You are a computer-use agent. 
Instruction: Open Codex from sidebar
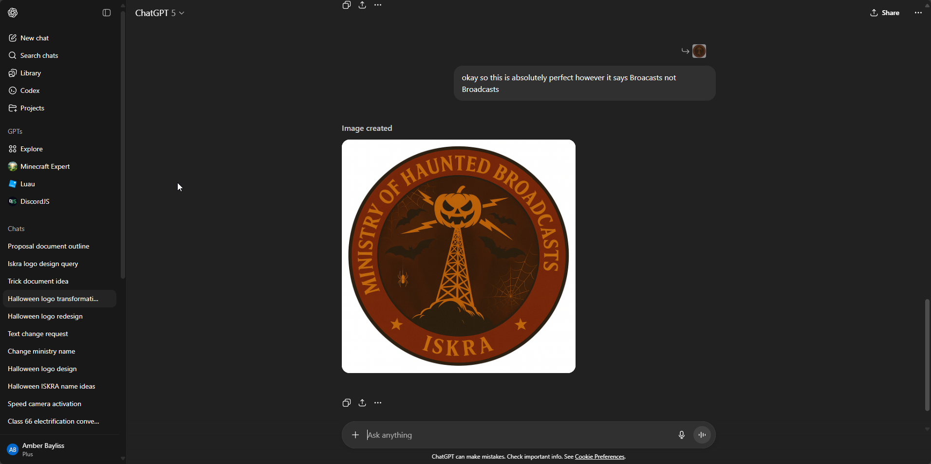(x=30, y=90)
